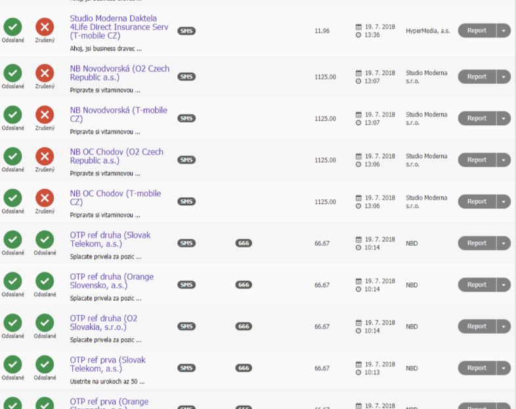Click Report for OTP ref druha O2 Slovakia

(x=477, y=326)
